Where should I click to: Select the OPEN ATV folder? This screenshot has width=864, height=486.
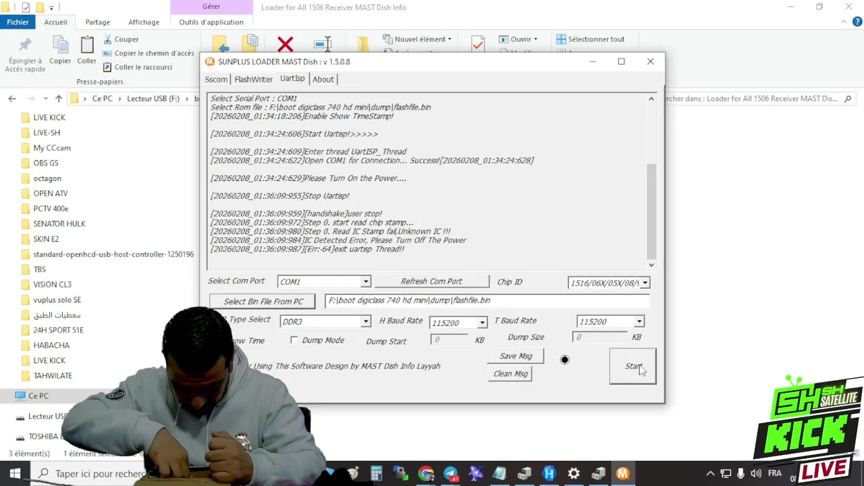click(51, 193)
